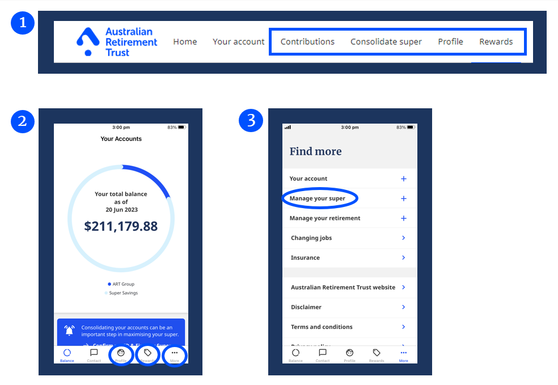Open Terms and conditions via its chevron
The width and height of the screenshot is (558, 385).
click(x=404, y=327)
